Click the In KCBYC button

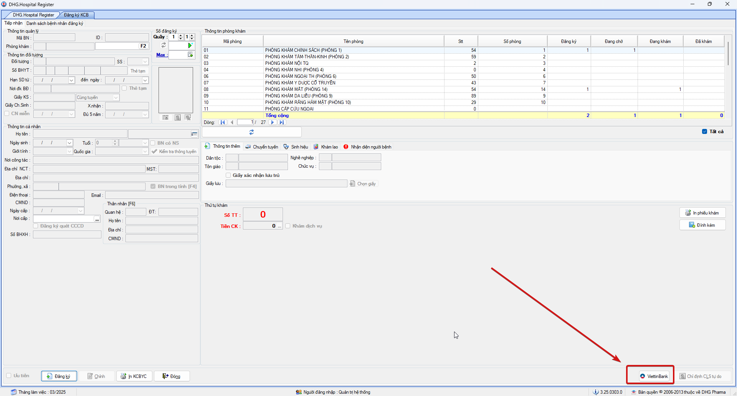point(134,376)
